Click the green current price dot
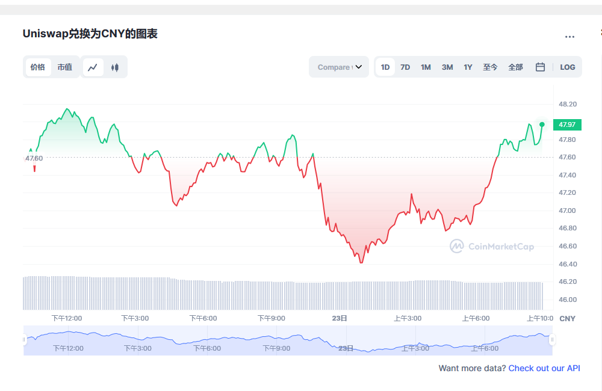Viewport: 602px width, 391px height. pyautogui.click(x=542, y=125)
